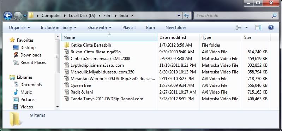Click the Videos filmstrip icon

pyautogui.click(x=16, y=107)
